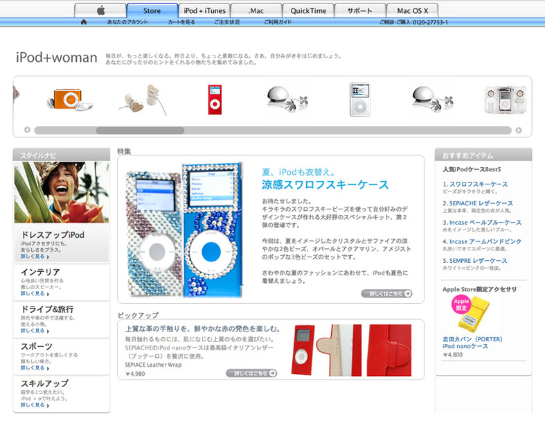Open the Mac OS X tab
The image size is (545, 430).
412,10
